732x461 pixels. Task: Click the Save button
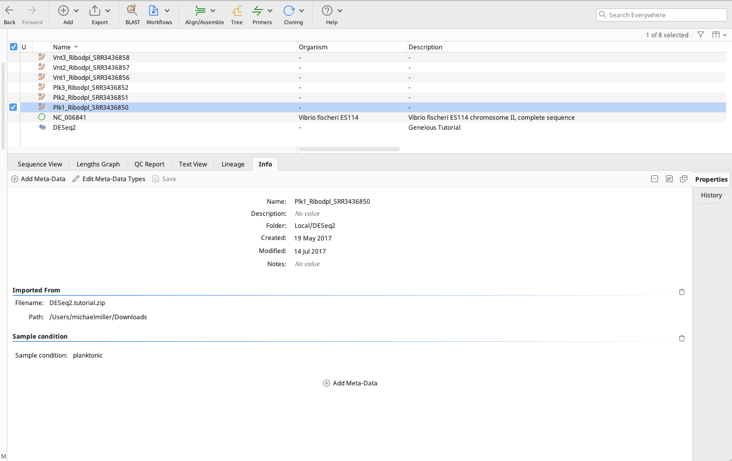coord(164,179)
